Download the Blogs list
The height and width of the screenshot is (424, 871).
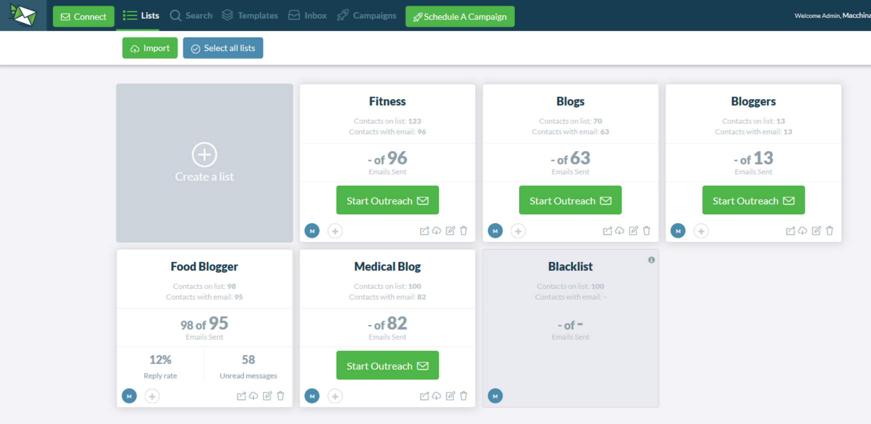(620, 231)
